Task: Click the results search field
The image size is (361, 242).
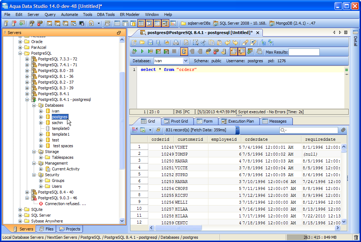Action: [x=308, y=130]
